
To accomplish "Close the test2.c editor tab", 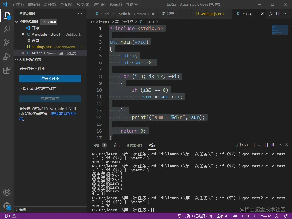I will point(262,14).
